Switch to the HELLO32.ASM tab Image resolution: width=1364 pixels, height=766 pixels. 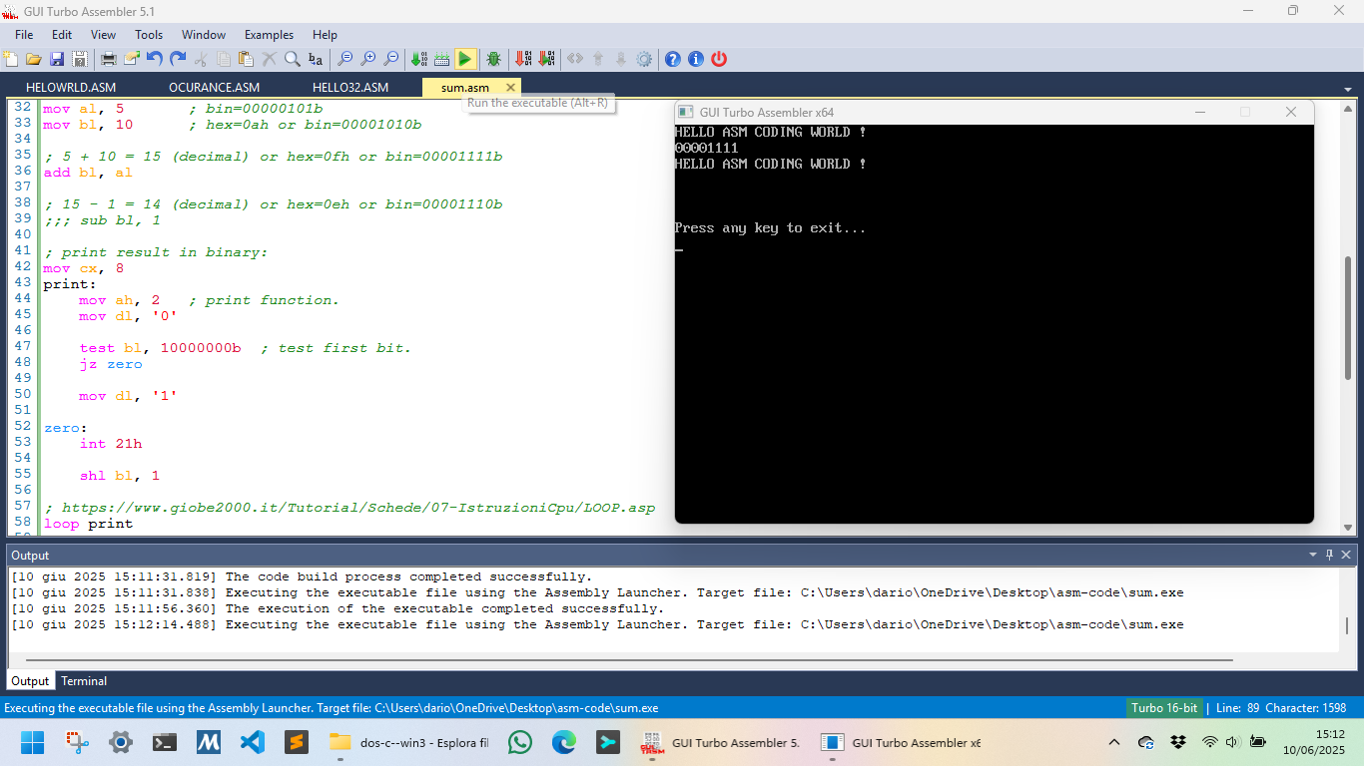[x=350, y=87]
